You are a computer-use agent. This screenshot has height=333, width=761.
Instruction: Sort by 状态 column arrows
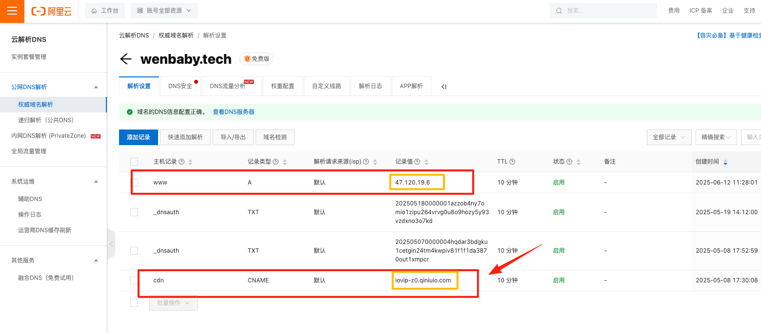point(578,162)
